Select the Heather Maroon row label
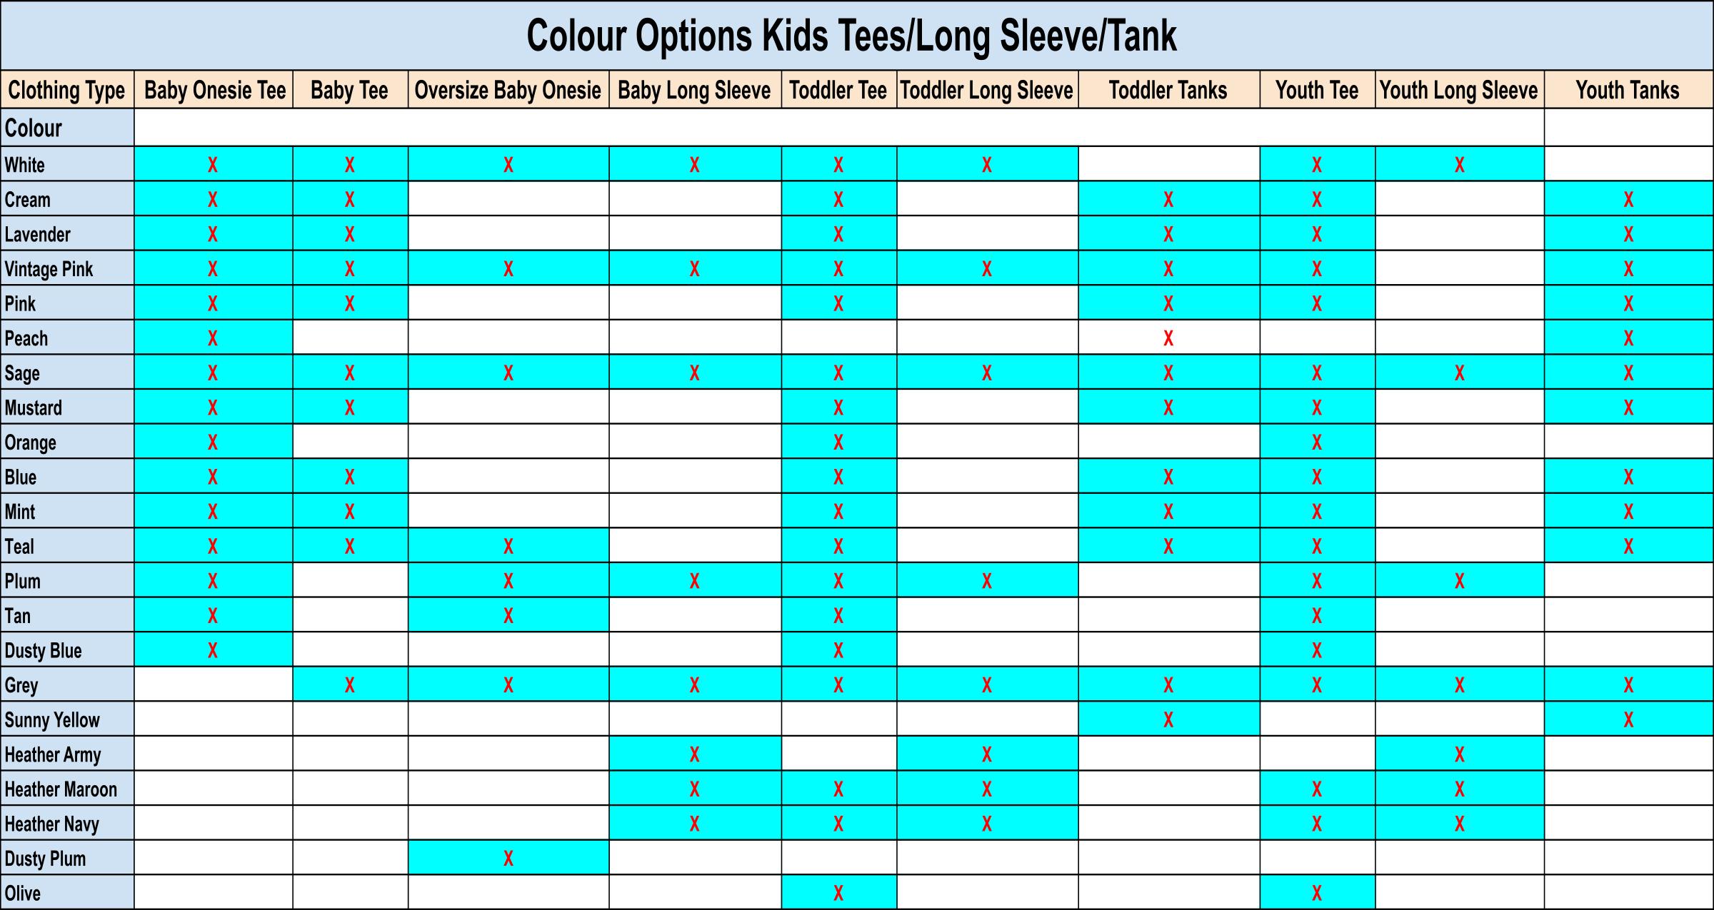 tap(61, 789)
